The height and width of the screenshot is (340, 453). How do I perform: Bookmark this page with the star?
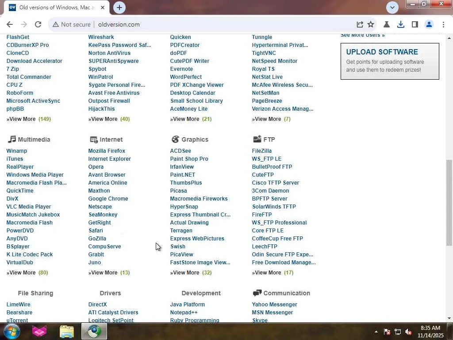371,25
